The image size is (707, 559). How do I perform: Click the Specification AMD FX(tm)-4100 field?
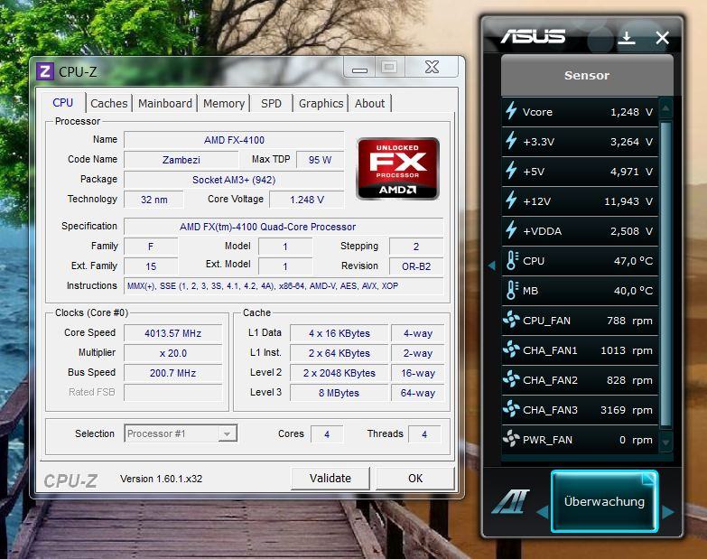(x=284, y=227)
